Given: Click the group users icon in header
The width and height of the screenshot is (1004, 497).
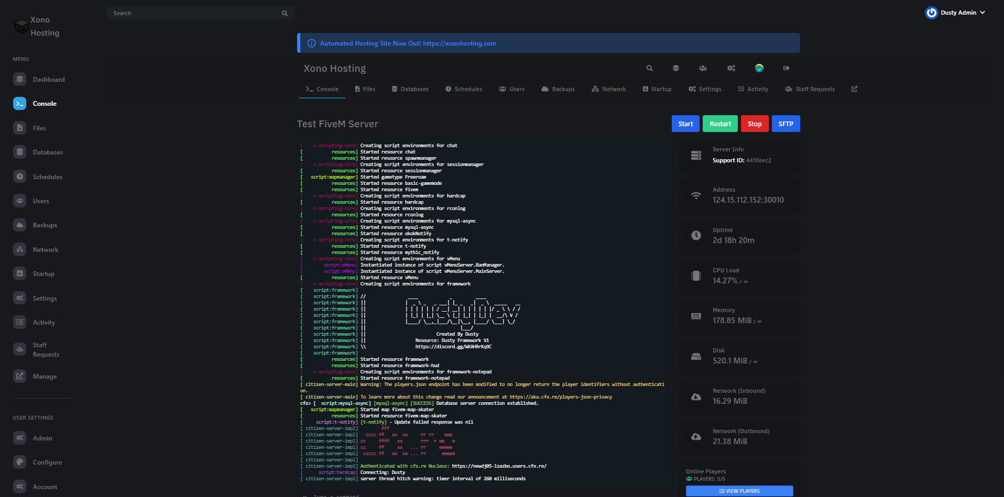Looking at the screenshot, I should point(703,68).
